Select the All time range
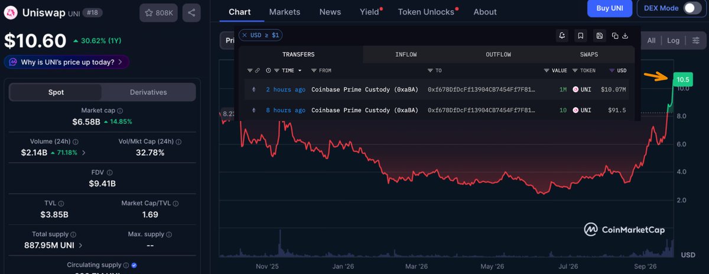 click(x=651, y=41)
